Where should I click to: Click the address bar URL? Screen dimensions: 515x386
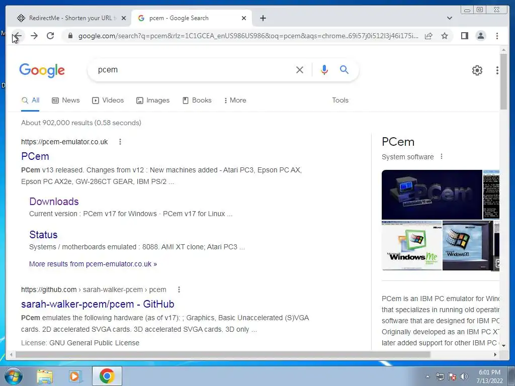tap(248, 36)
